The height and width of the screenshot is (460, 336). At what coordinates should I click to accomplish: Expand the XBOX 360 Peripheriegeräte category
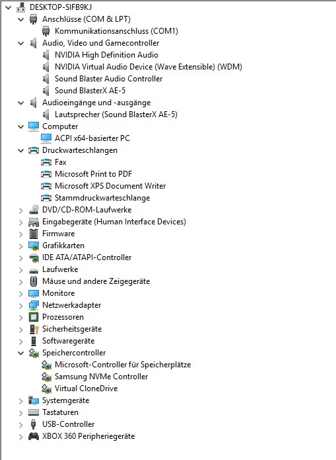[x=20, y=437]
